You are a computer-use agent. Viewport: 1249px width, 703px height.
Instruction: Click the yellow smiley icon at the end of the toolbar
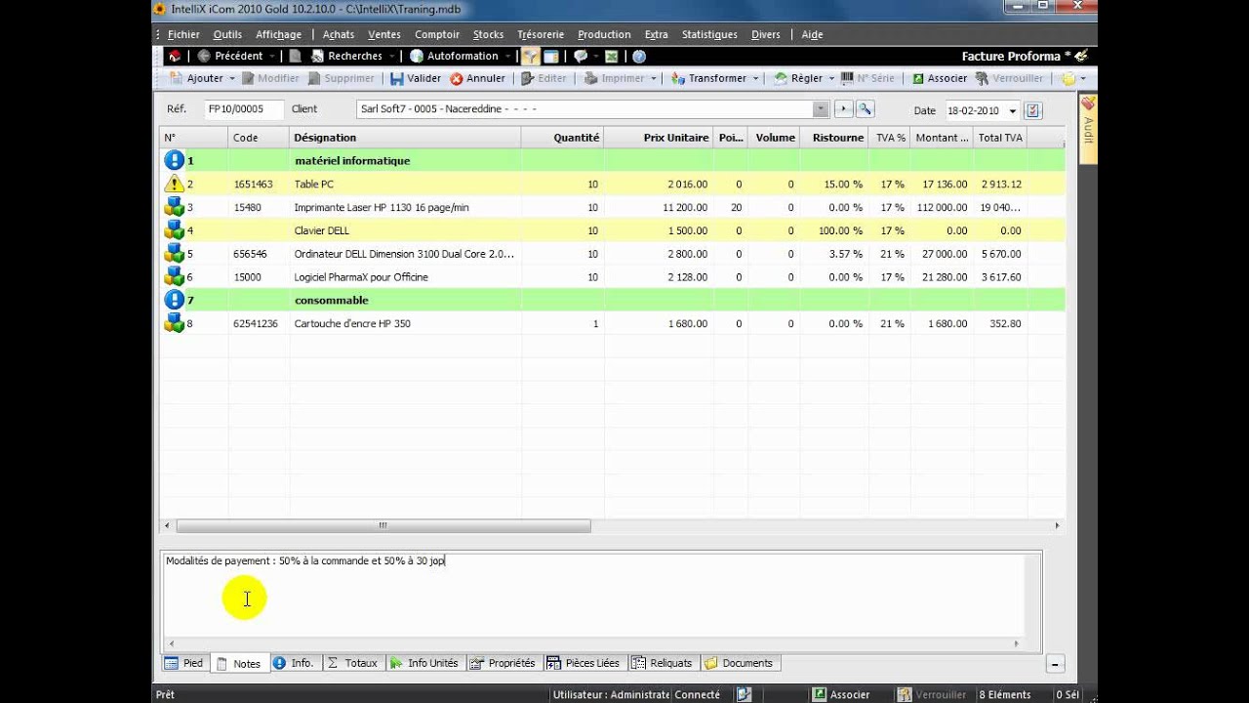pyautogui.click(x=1068, y=78)
